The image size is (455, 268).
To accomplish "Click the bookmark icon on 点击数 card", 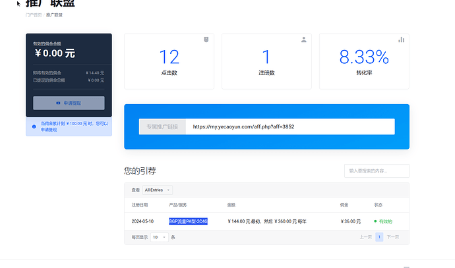I will pyautogui.click(x=206, y=40).
